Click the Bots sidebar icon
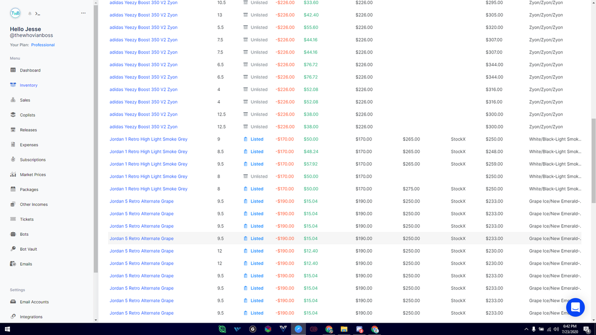This screenshot has width=596, height=335. click(x=13, y=234)
